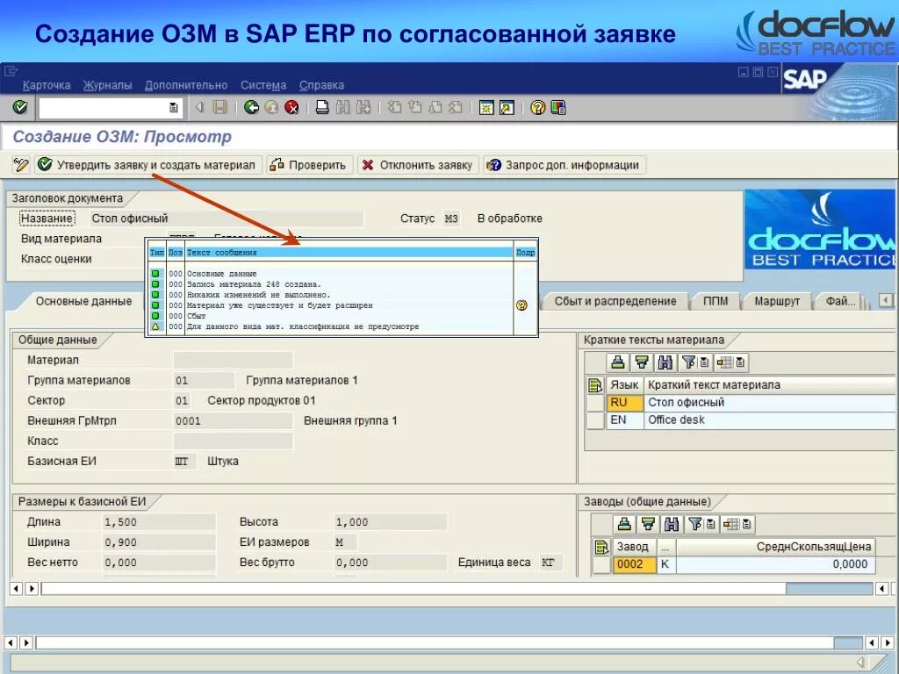The height and width of the screenshot is (674, 899).
Task: Click select-all icon in 'Краткие тексты материала' table
Action: point(595,385)
